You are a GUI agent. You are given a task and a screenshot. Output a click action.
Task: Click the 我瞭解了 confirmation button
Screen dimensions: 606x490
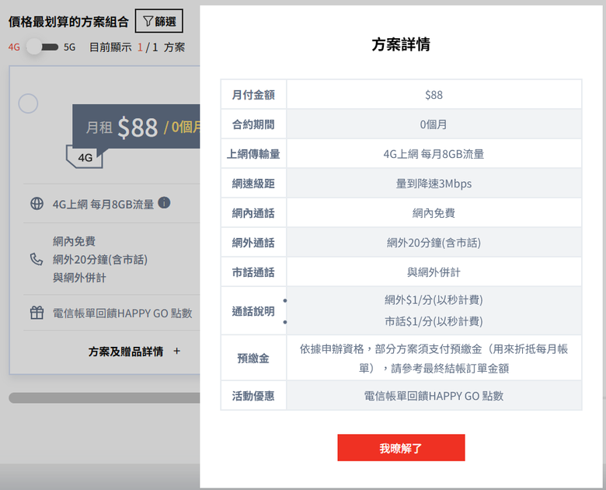pos(401,447)
